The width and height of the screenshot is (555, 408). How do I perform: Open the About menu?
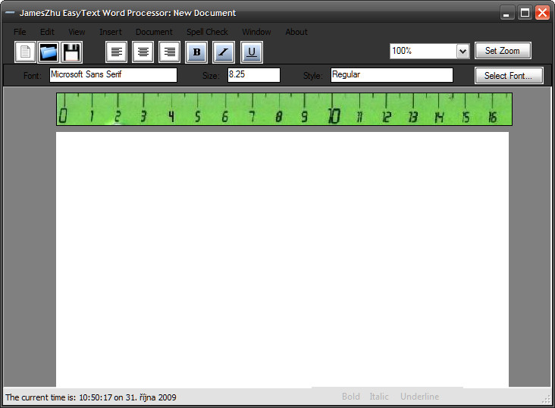point(296,32)
